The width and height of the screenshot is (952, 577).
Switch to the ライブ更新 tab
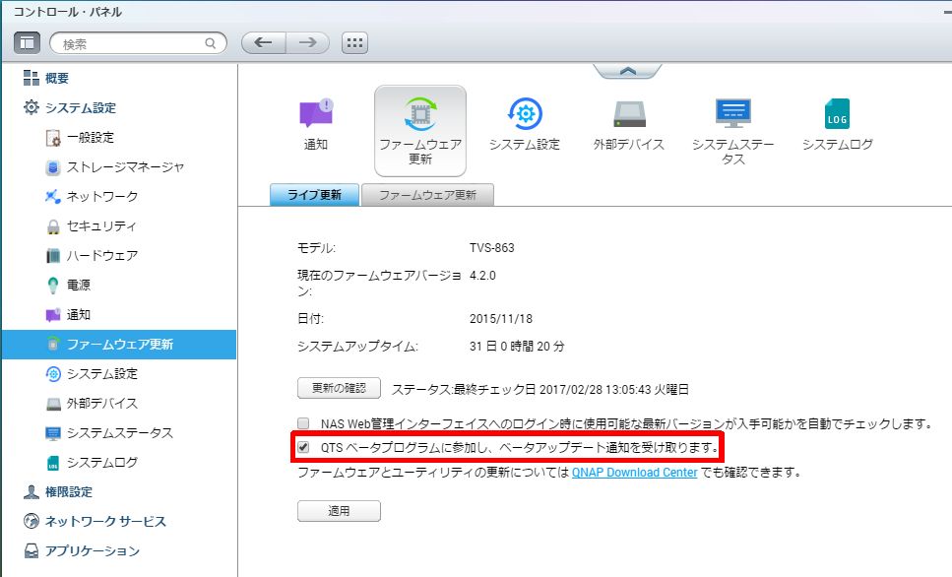pos(314,195)
